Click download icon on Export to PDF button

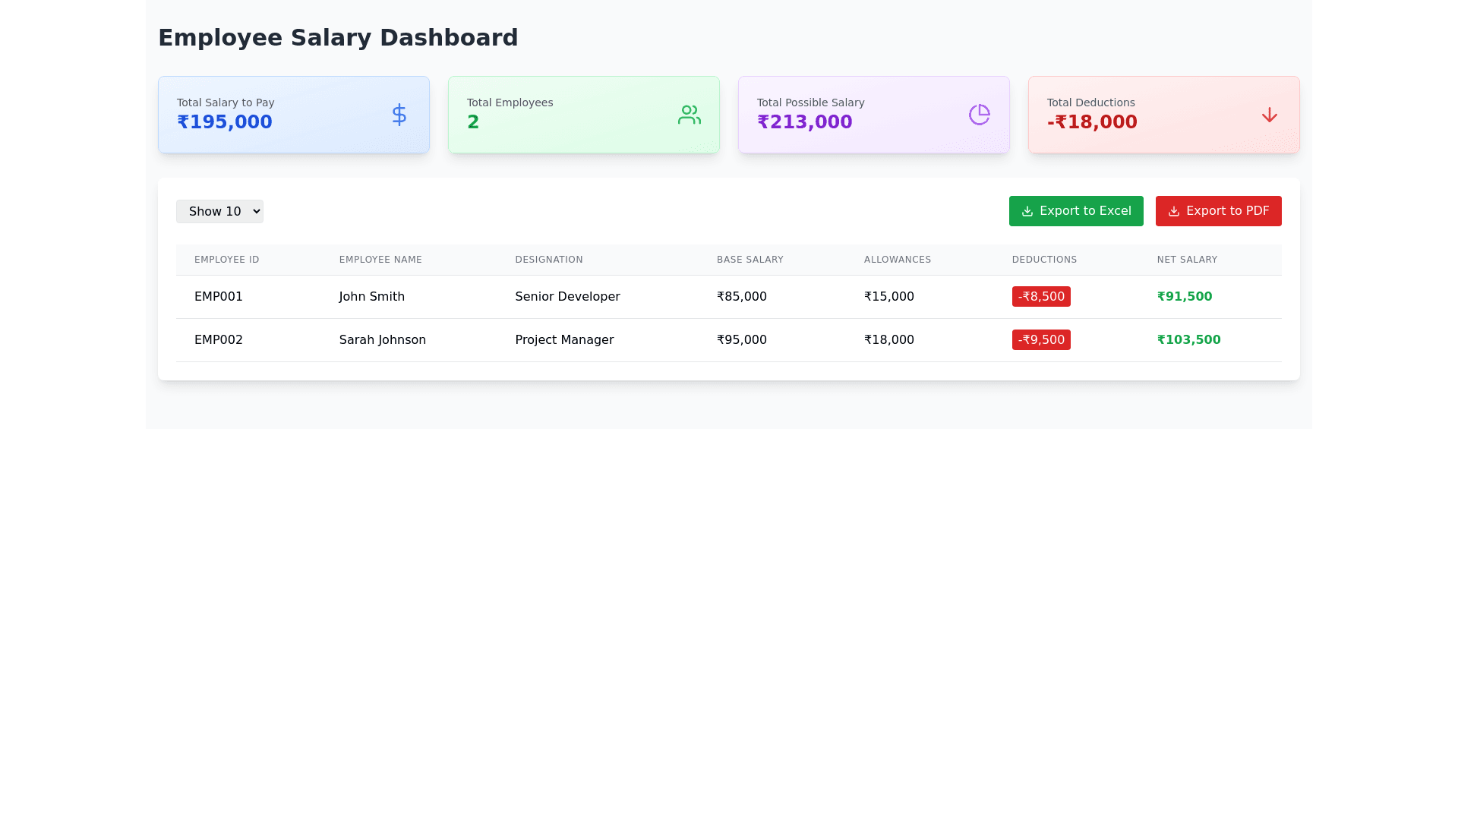click(1173, 211)
